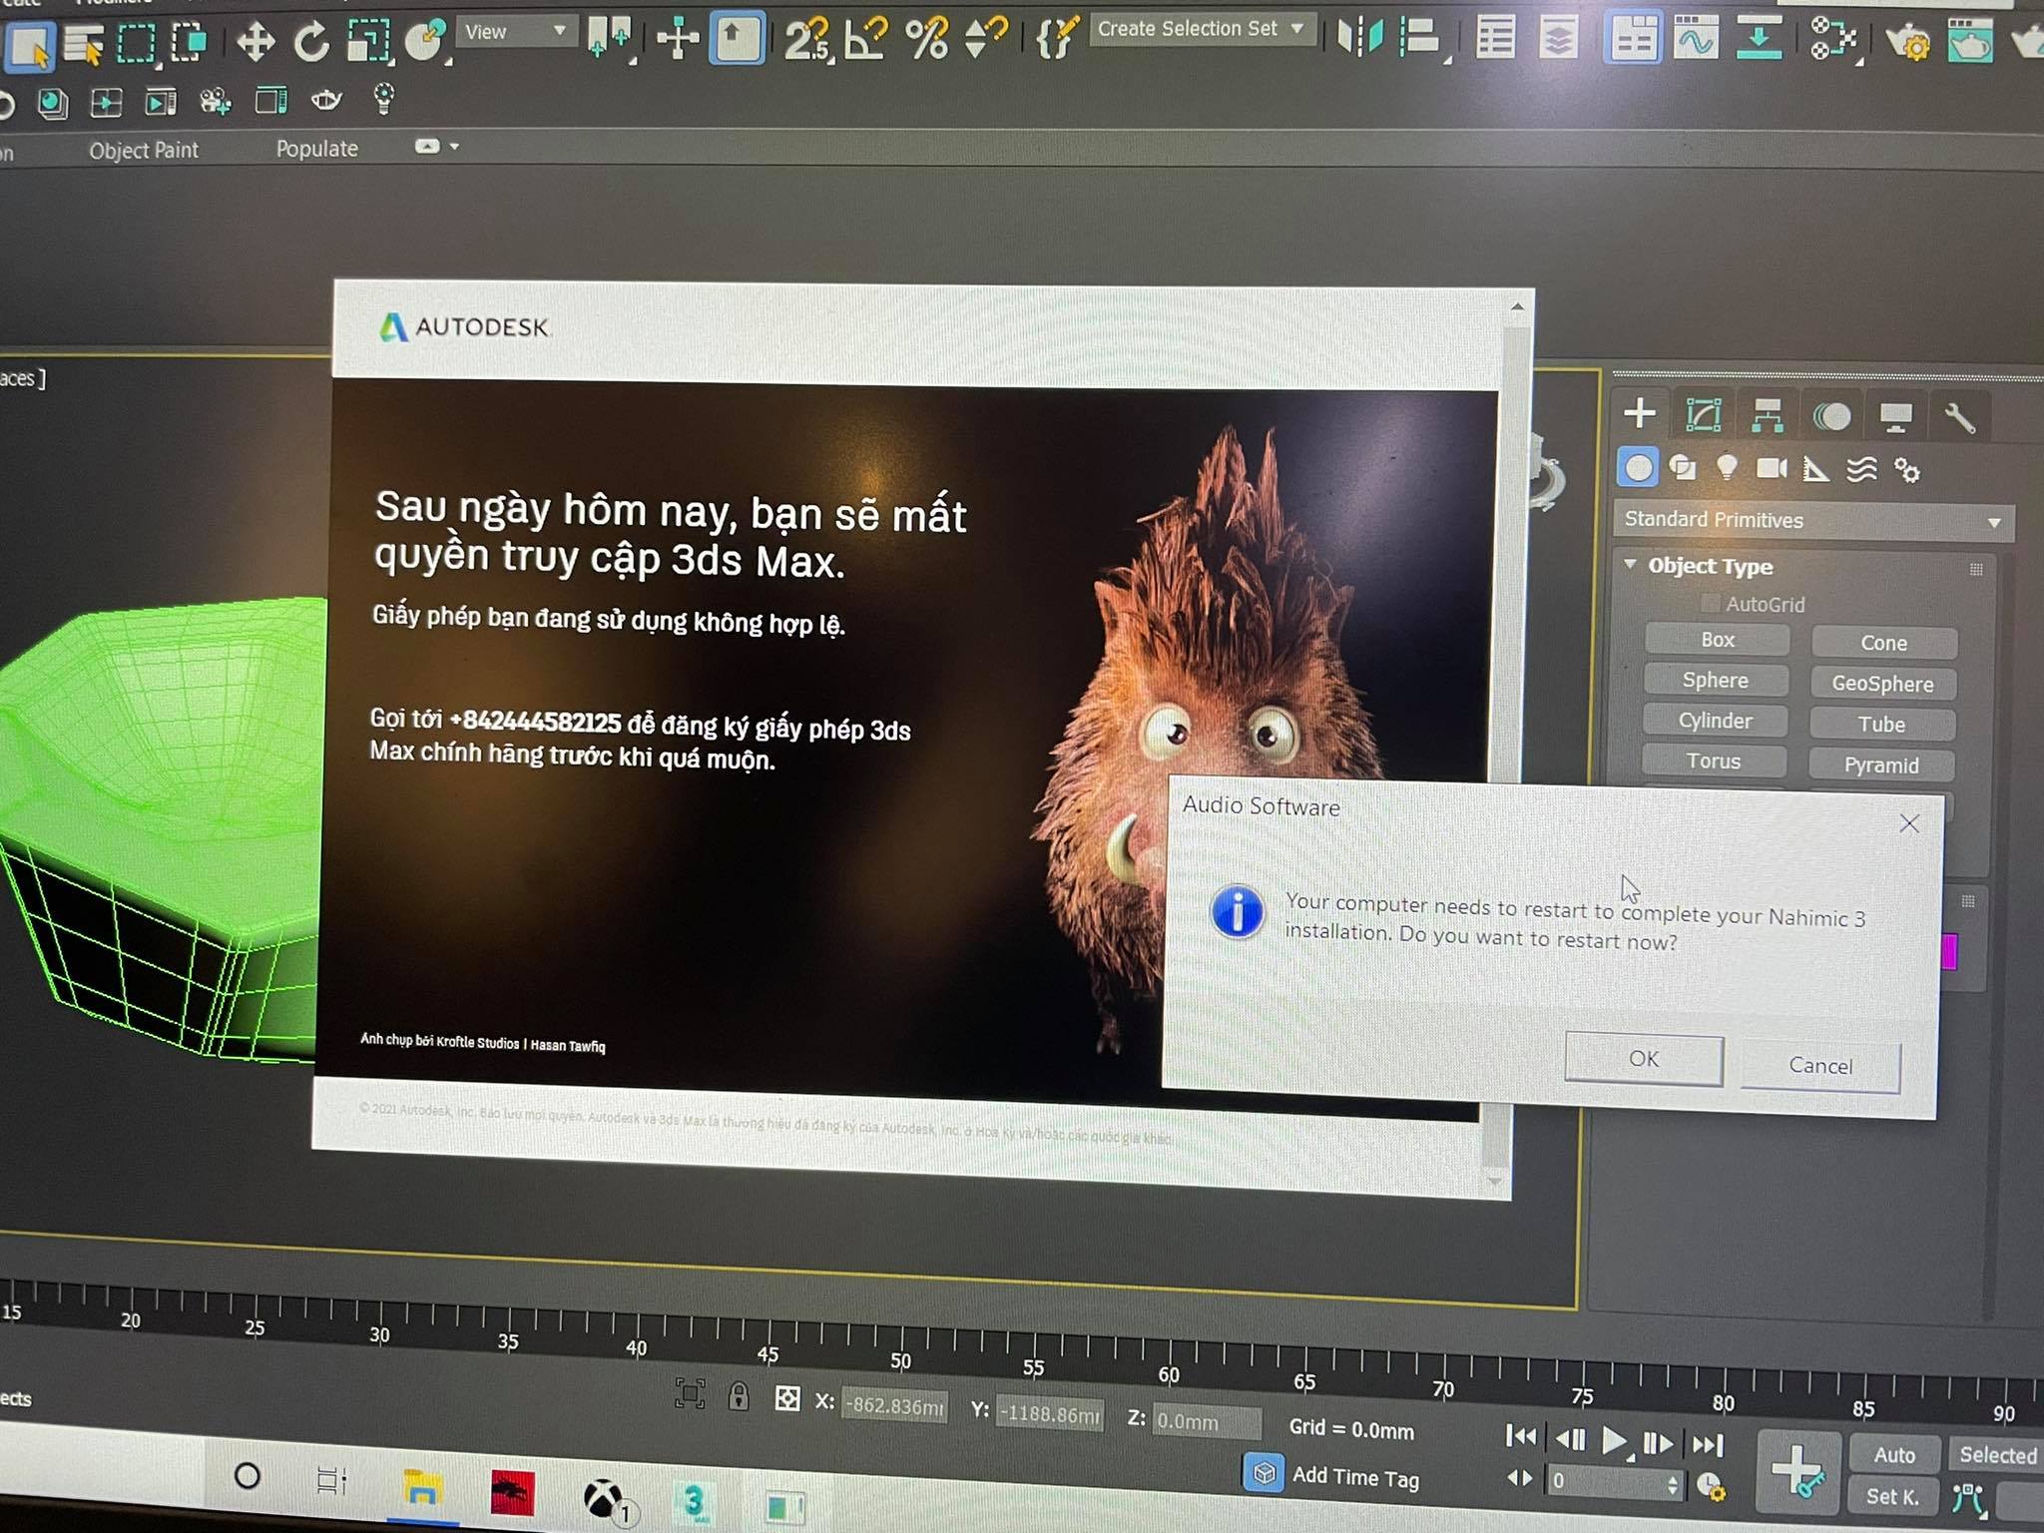The height and width of the screenshot is (1533, 2044).
Task: Click the Modify panel tab icon
Action: click(1703, 414)
